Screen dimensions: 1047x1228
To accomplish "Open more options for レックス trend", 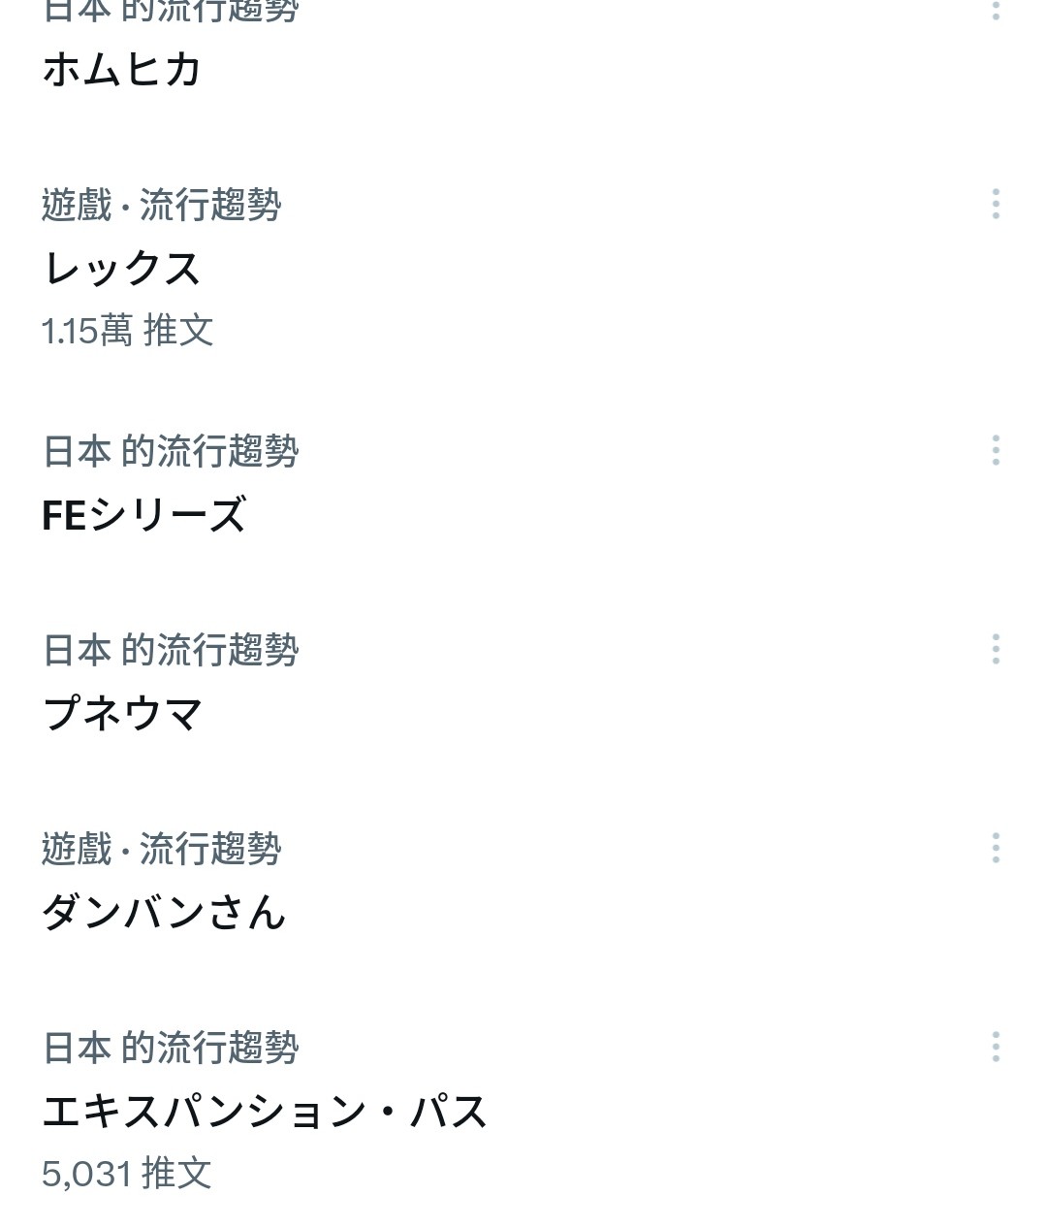I will tap(996, 204).
